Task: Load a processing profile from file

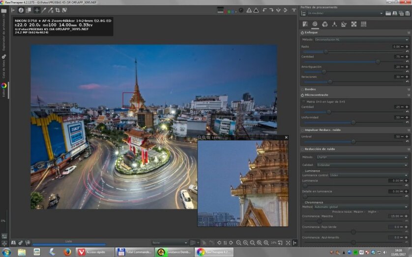Action: [388, 14]
